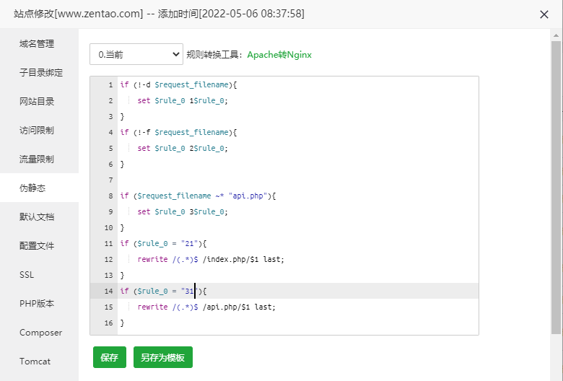The image size is (563, 381).
Task: Click line number 11 in editor gutter
Action: [x=108, y=243]
